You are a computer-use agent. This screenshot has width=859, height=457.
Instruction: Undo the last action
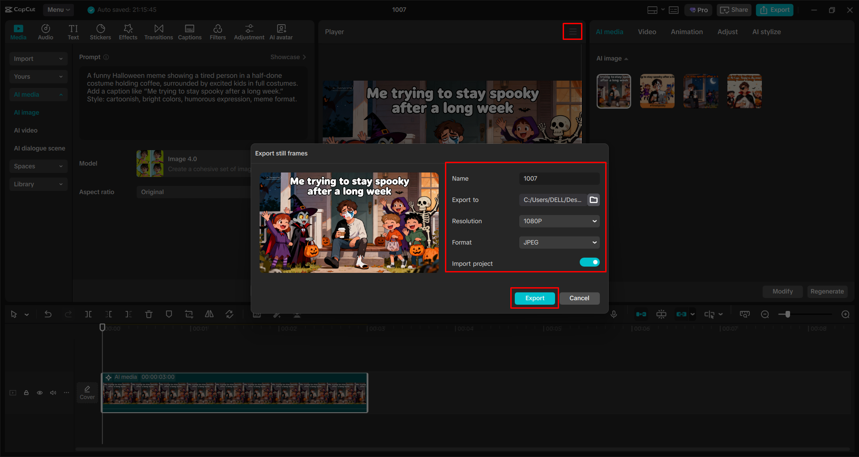click(48, 314)
